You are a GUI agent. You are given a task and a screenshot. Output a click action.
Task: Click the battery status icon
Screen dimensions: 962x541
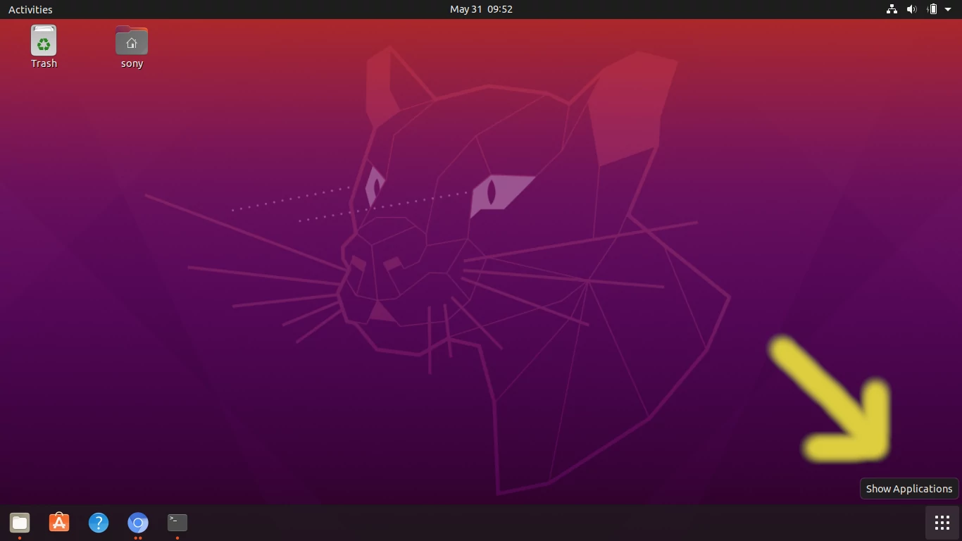click(932, 9)
